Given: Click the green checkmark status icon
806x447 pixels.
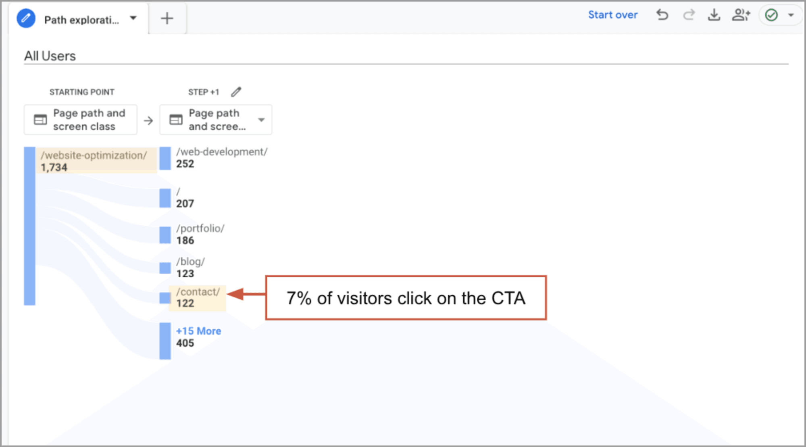Looking at the screenshot, I should pos(771,15).
